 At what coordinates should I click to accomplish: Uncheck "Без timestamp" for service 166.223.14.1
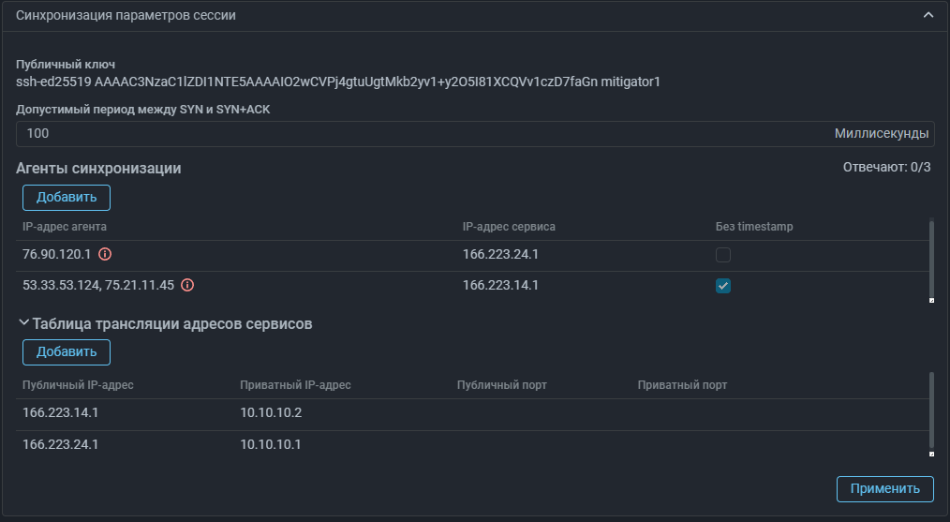(723, 286)
